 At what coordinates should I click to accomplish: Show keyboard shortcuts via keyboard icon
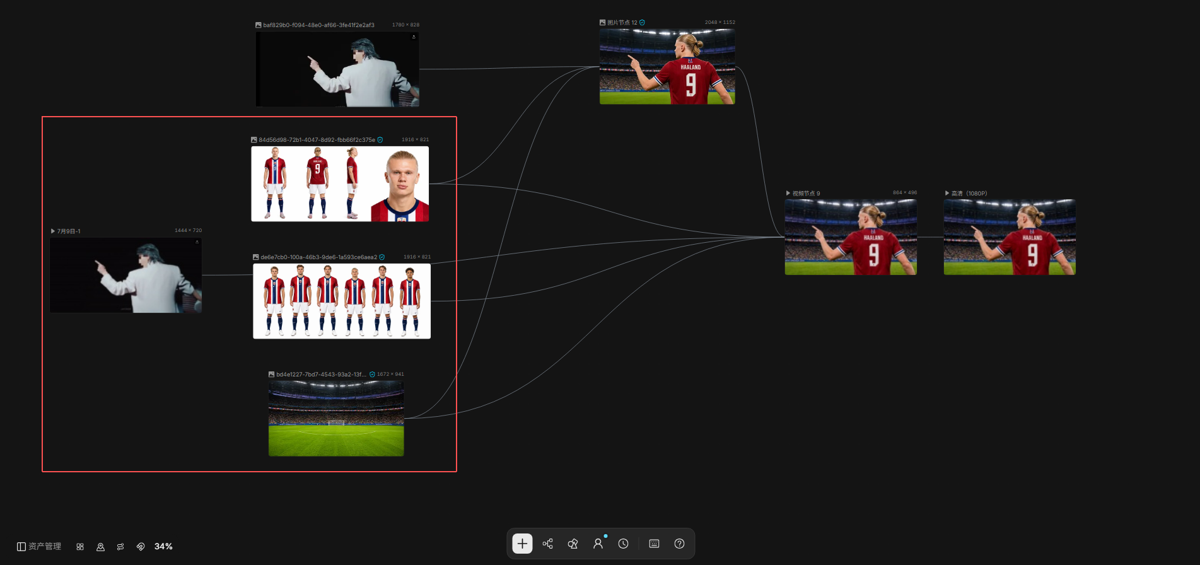tap(654, 544)
